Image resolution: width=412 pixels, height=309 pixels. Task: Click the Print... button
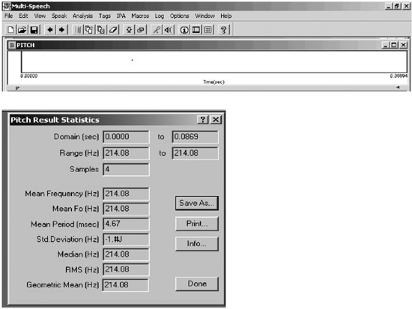pyautogui.click(x=197, y=224)
